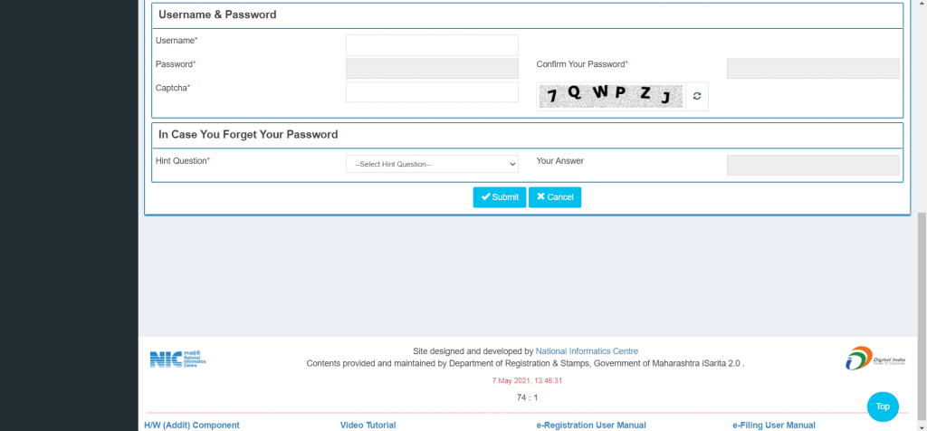Cancel the registration form
The height and width of the screenshot is (431, 927).
555,197
